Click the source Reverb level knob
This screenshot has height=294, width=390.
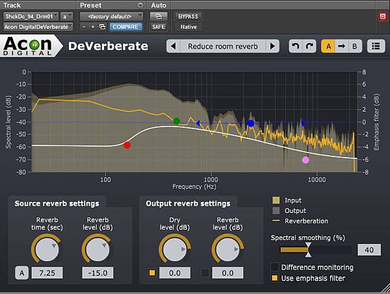(97, 249)
